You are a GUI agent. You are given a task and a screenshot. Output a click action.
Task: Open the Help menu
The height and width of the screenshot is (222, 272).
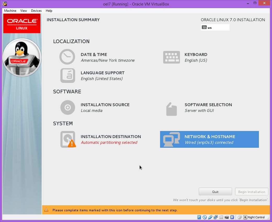click(x=49, y=10)
